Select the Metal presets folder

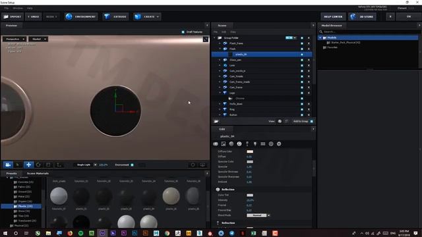23,196
